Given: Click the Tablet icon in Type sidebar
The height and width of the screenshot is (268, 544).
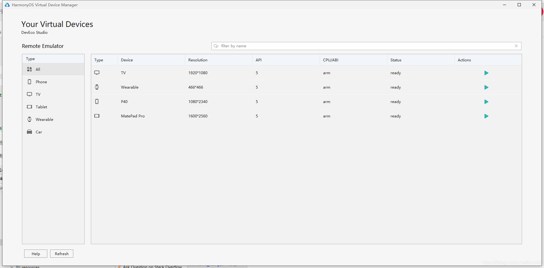Looking at the screenshot, I should (29, 107).
